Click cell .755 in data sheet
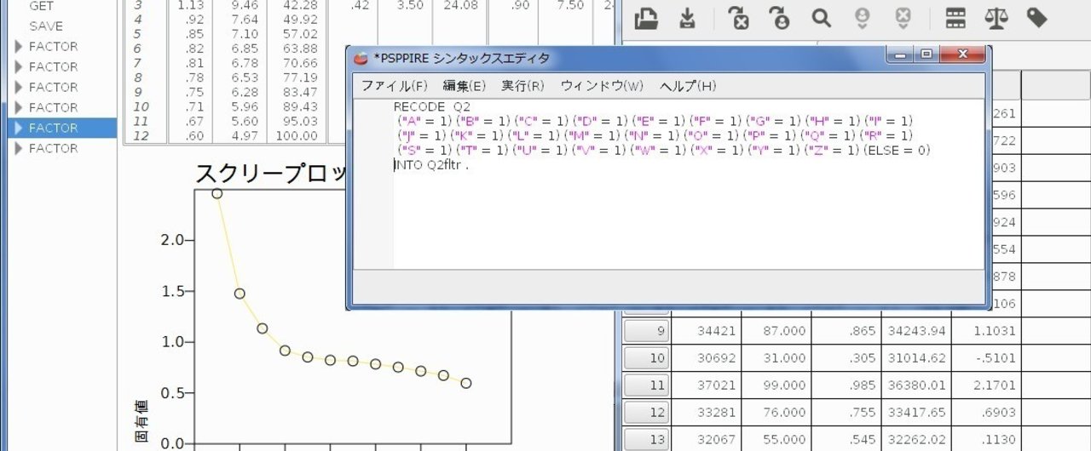1091x451 pixels. click(x=846, y=413)
